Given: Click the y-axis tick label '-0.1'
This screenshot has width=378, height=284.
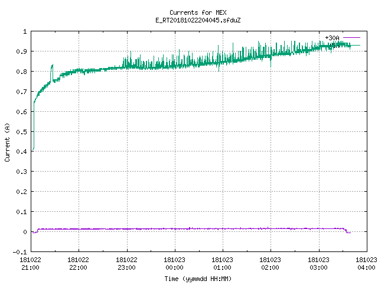Looking at the screenshot, I should pyautogui.click(x=19, y=252).
